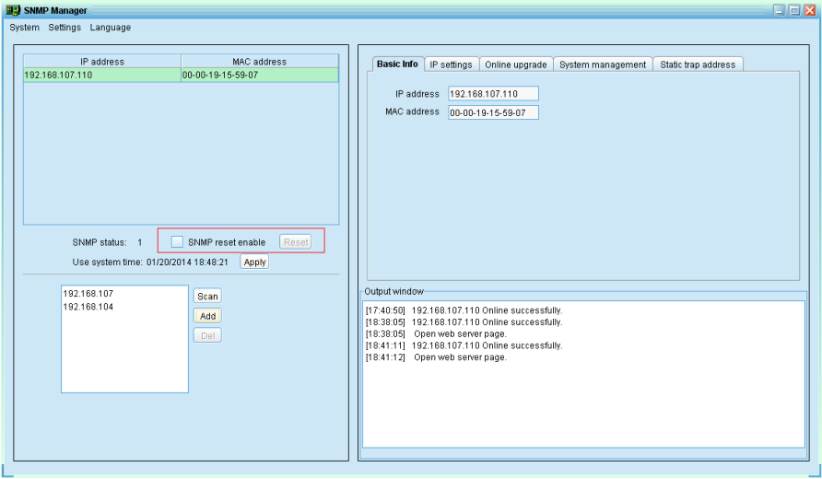Click the system time value 01/20/2014 18:48:21
The image size is (822, 479).
tap(187, 262)
